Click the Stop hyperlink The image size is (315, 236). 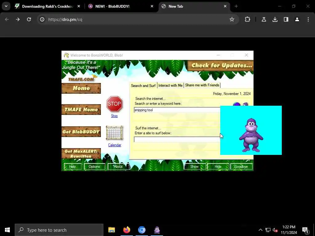(x=114, y=116)
